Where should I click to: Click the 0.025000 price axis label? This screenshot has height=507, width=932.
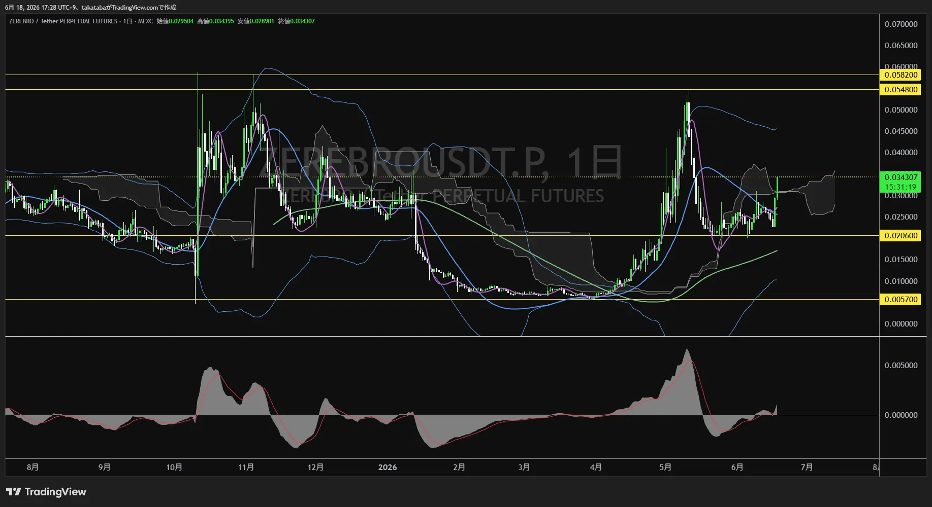pyautogui.click(x=901, y=217)
